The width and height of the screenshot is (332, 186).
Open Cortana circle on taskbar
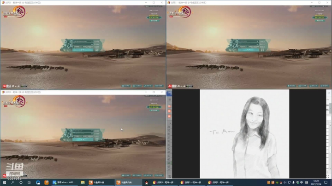[21, 182]
